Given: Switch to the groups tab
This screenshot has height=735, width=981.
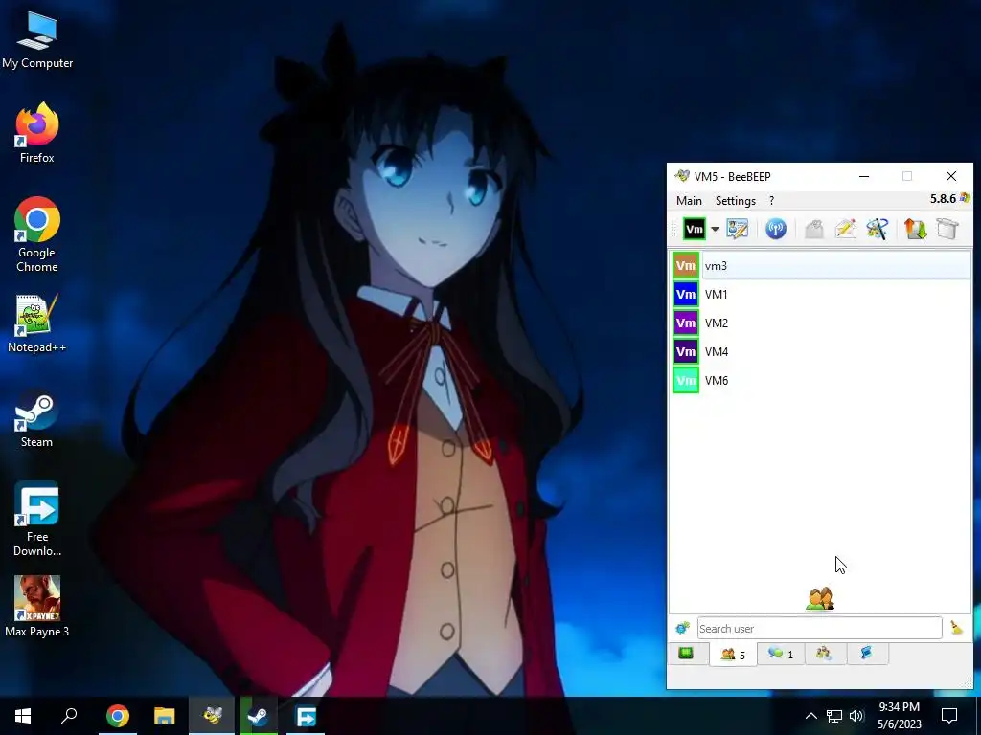Looking at the screenshot, I should pos(824,653).
